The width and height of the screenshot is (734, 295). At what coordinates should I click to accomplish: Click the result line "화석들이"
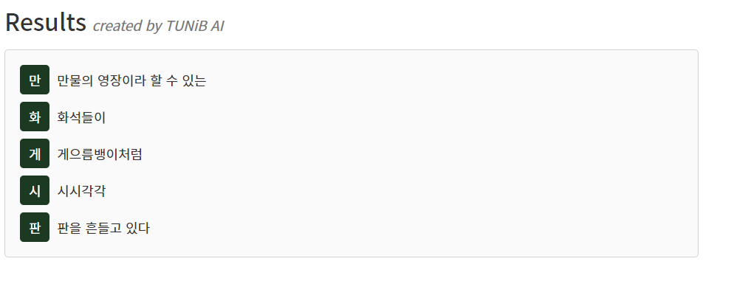pyautogui.click(x=81, y=117)
